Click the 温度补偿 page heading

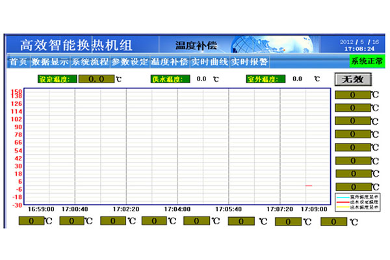pos(196,45)
